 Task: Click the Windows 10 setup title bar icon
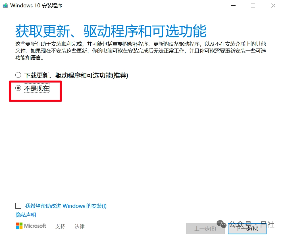5,5
